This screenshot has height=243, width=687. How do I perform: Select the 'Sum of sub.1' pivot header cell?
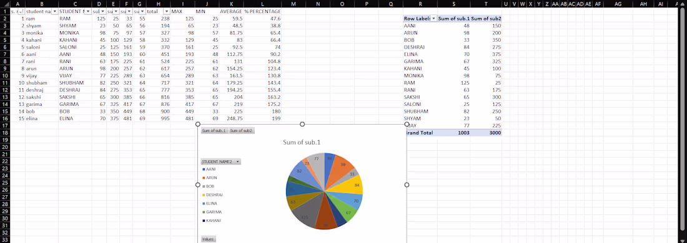pyautogui.click(x=453, y=18)
